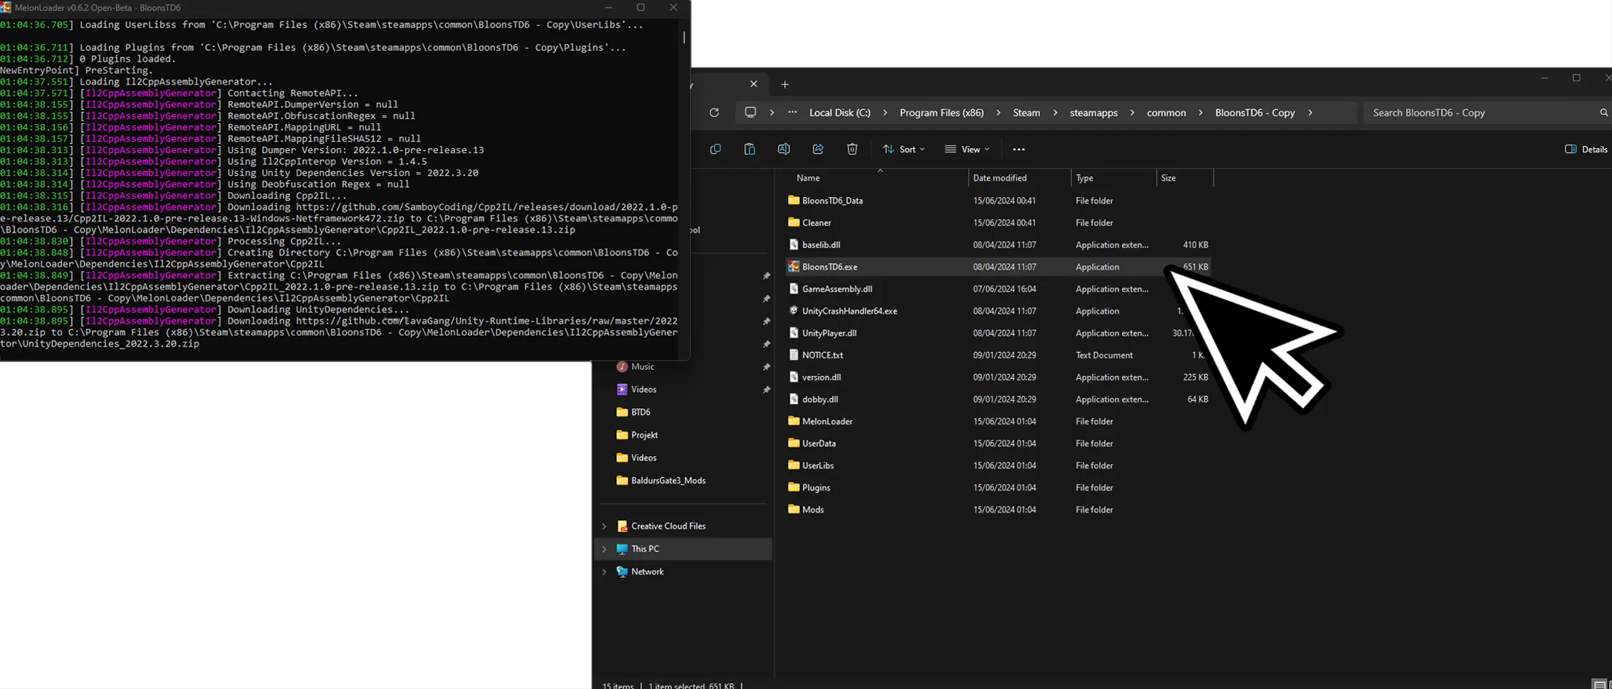Image resolution: width=1612 pixels, height=689 pixels.
Task: Toggle the Details pane on
Action: (x=1585, y=149)
